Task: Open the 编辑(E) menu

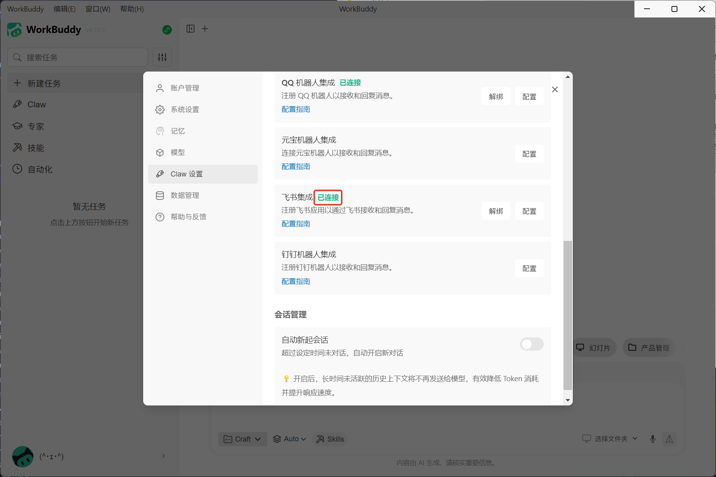Action: (x=64, y=9)
